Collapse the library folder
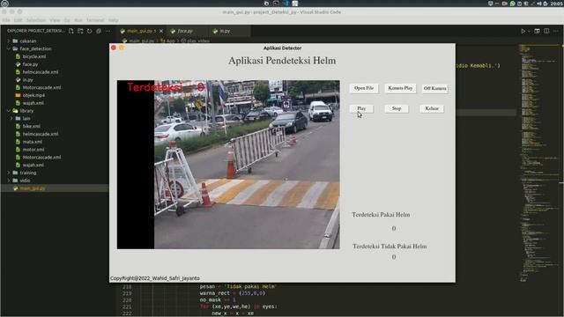564x317 pixels. coord(26,111)
